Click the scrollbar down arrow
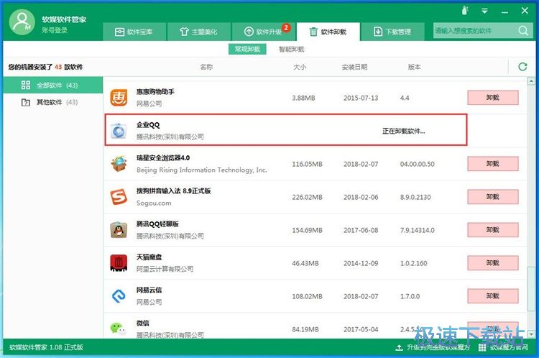The width and height of the screenshot is (539, 358). click(531, 334)
